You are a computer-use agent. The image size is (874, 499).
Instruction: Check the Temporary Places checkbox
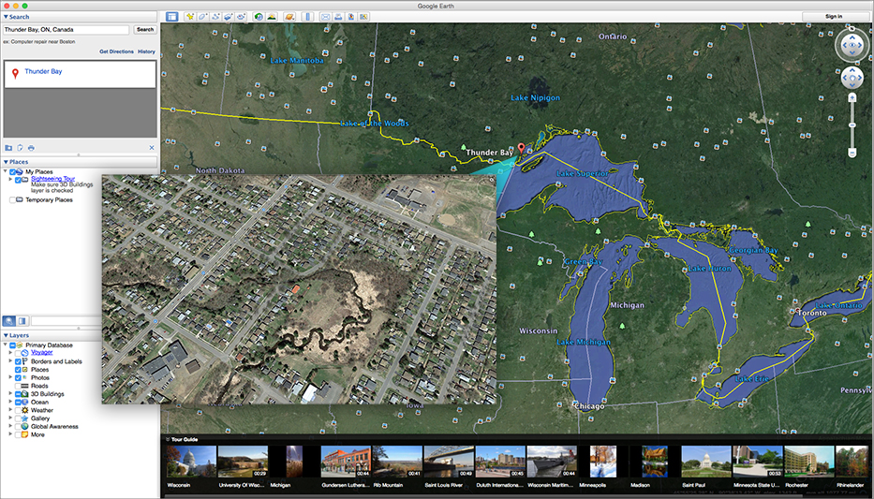pos(12,200)
